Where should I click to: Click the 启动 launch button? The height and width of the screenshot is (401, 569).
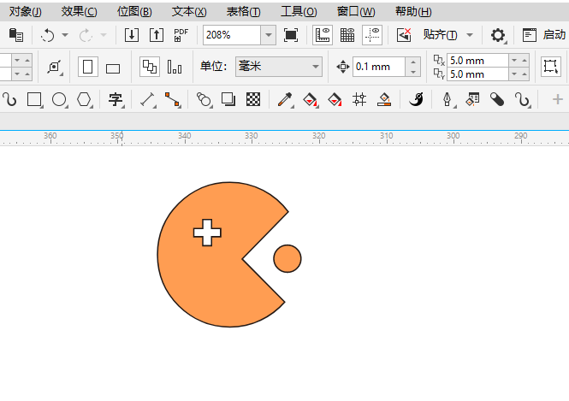544,35
